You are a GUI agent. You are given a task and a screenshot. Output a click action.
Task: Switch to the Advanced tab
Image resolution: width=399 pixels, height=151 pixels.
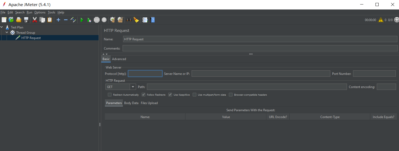[x=119, y=59]
